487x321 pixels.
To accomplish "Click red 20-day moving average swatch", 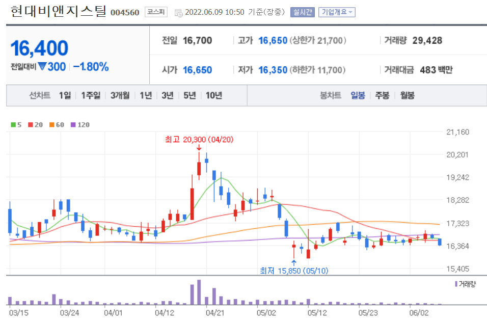I will tap(31, 125).
